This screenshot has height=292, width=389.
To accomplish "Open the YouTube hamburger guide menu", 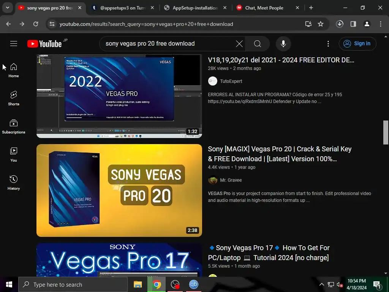I will (x=14, y=44).
